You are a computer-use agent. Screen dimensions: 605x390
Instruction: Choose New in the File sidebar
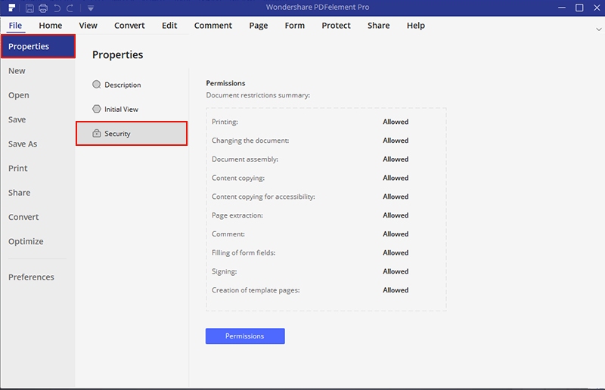[17, 71]
